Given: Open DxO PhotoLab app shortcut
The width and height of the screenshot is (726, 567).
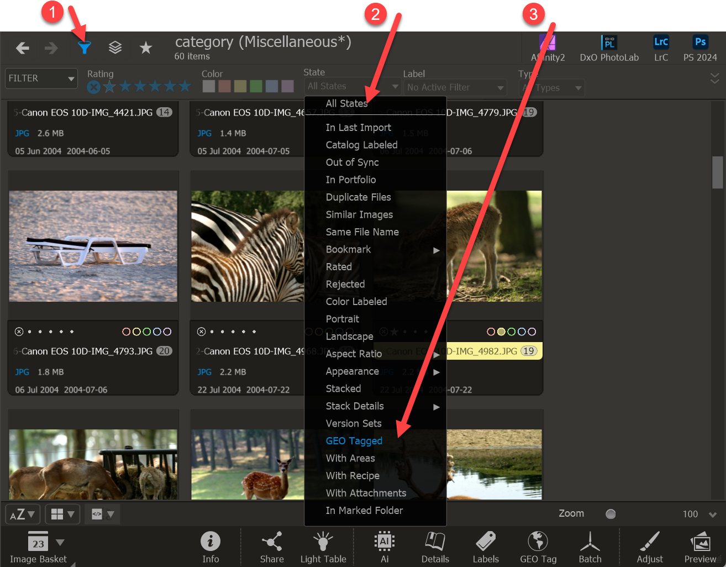Looking at the screenshot, I should pyautogui.click(x=609, y=48).
